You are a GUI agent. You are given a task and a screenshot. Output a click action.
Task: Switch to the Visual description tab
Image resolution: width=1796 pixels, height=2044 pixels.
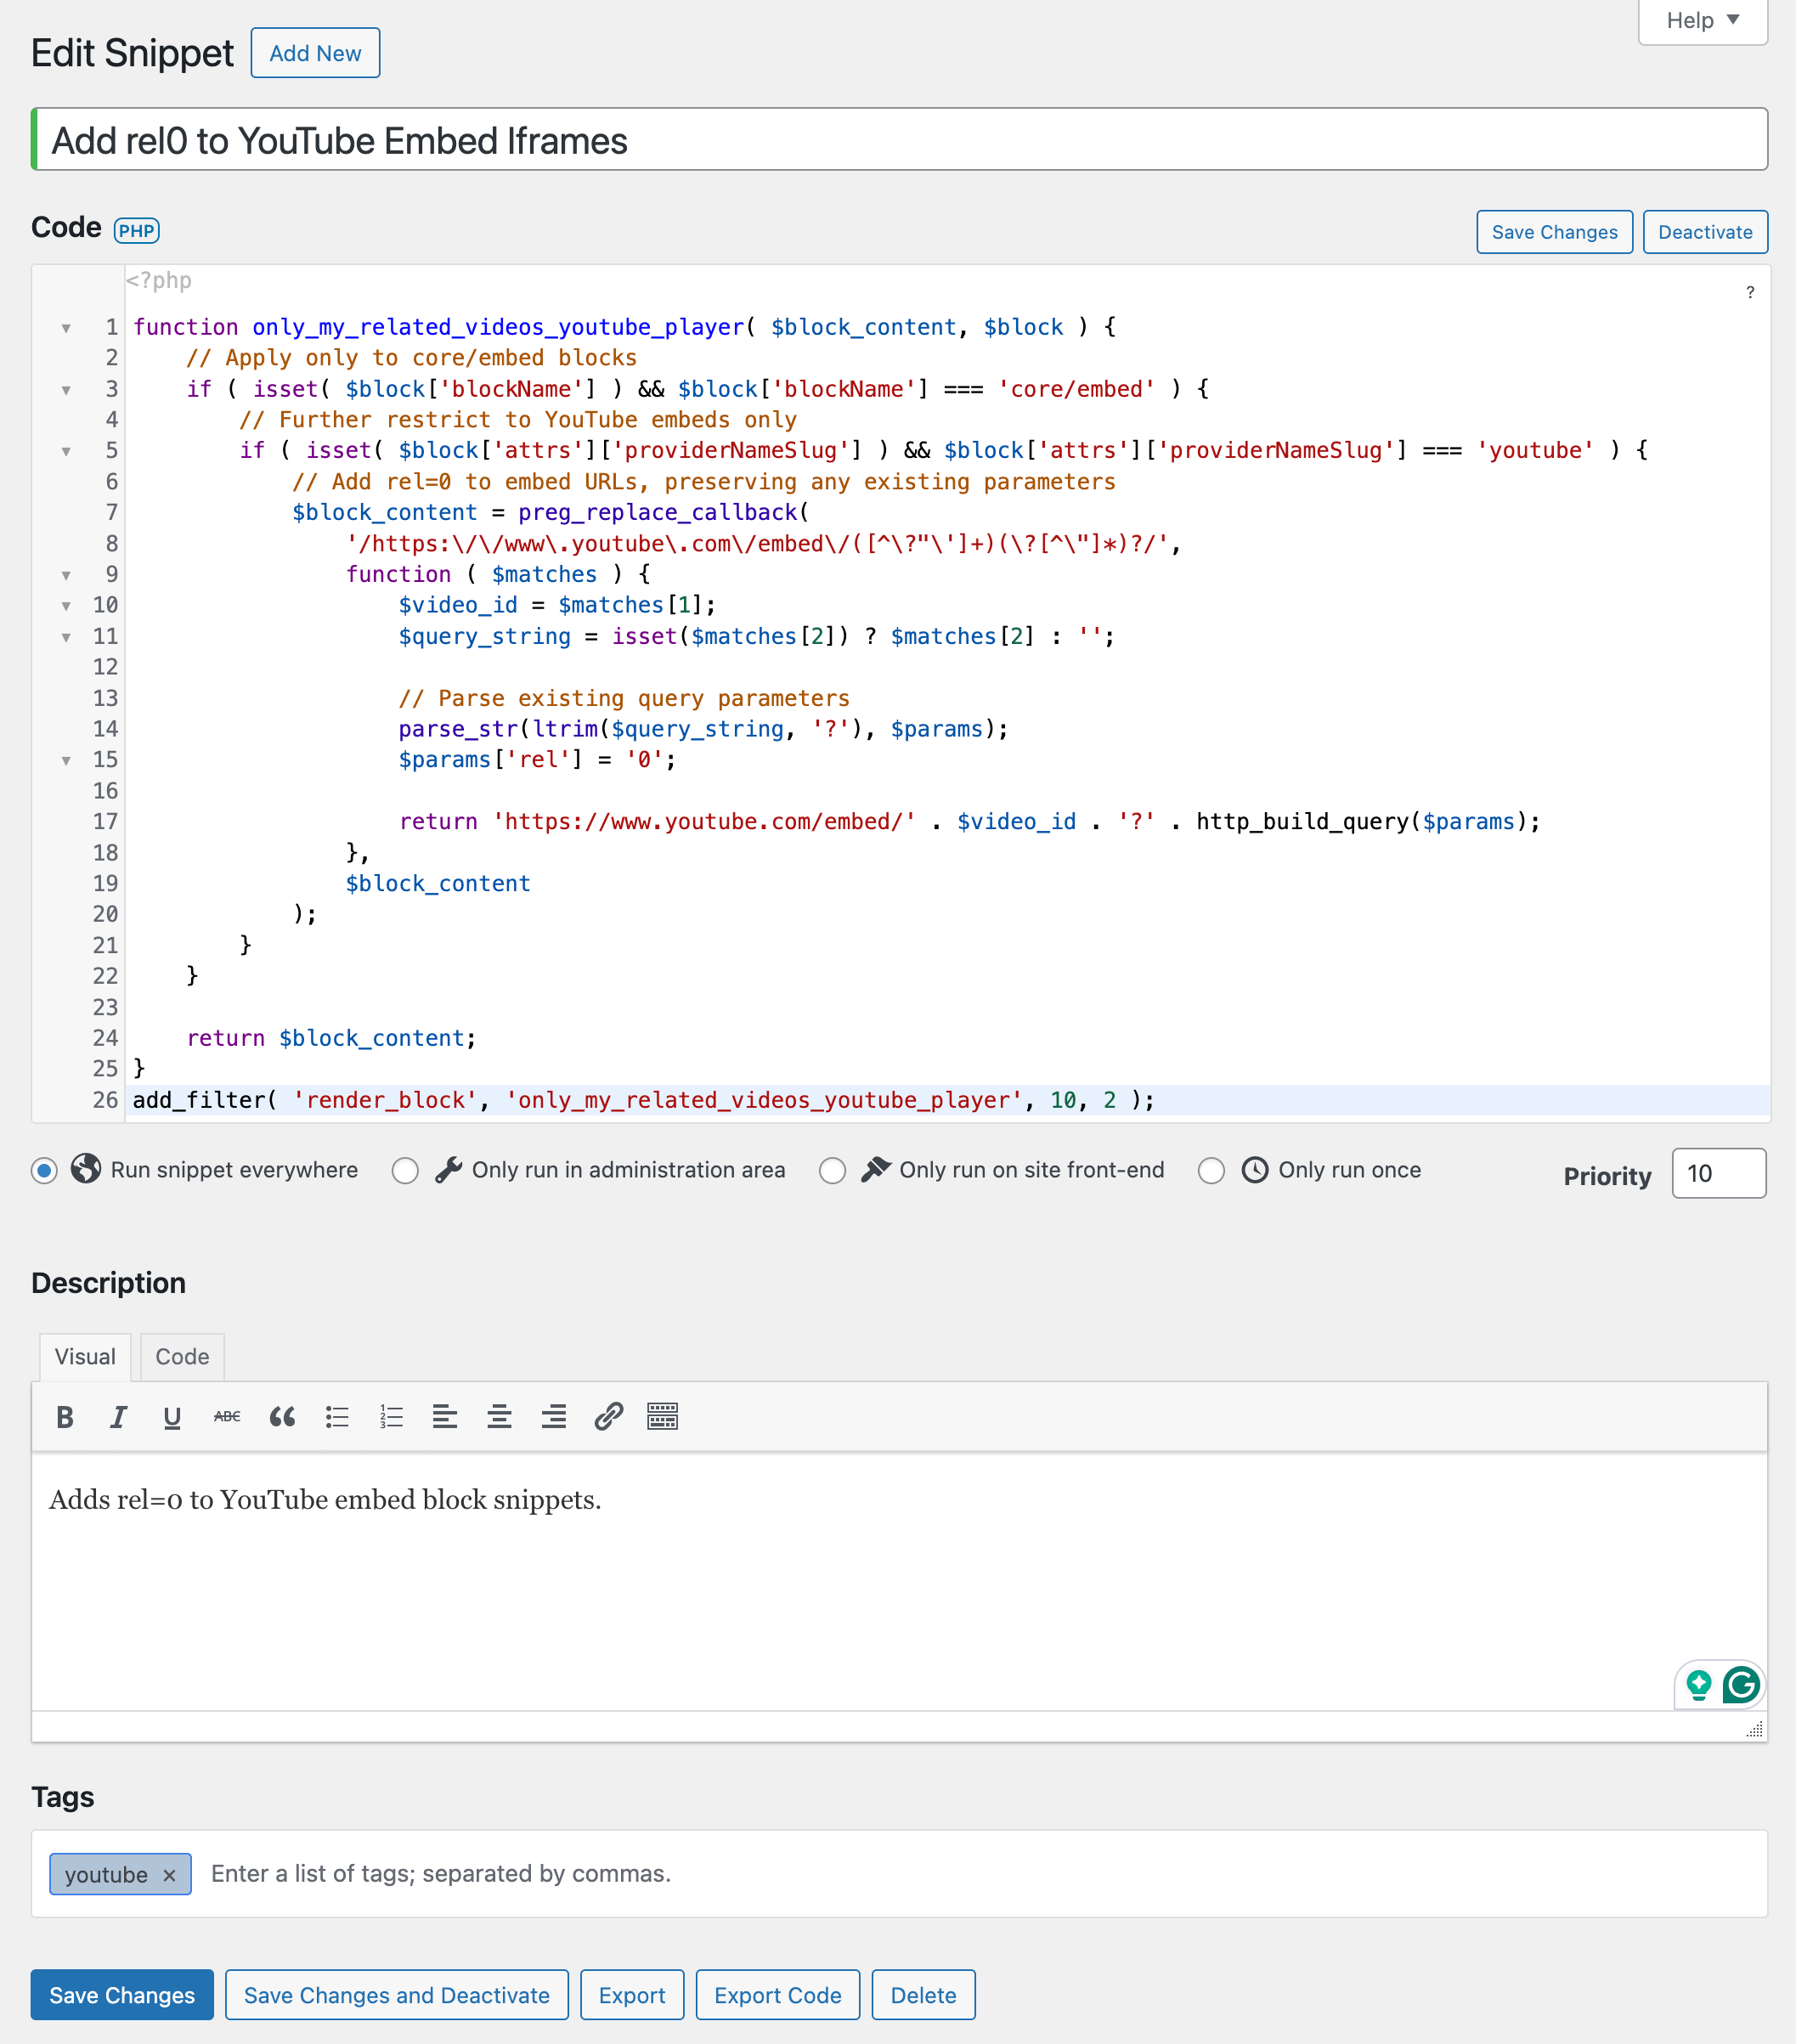pos(85,1357)
